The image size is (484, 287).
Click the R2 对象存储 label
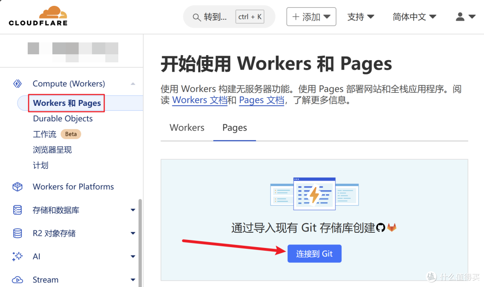point(54,233)
